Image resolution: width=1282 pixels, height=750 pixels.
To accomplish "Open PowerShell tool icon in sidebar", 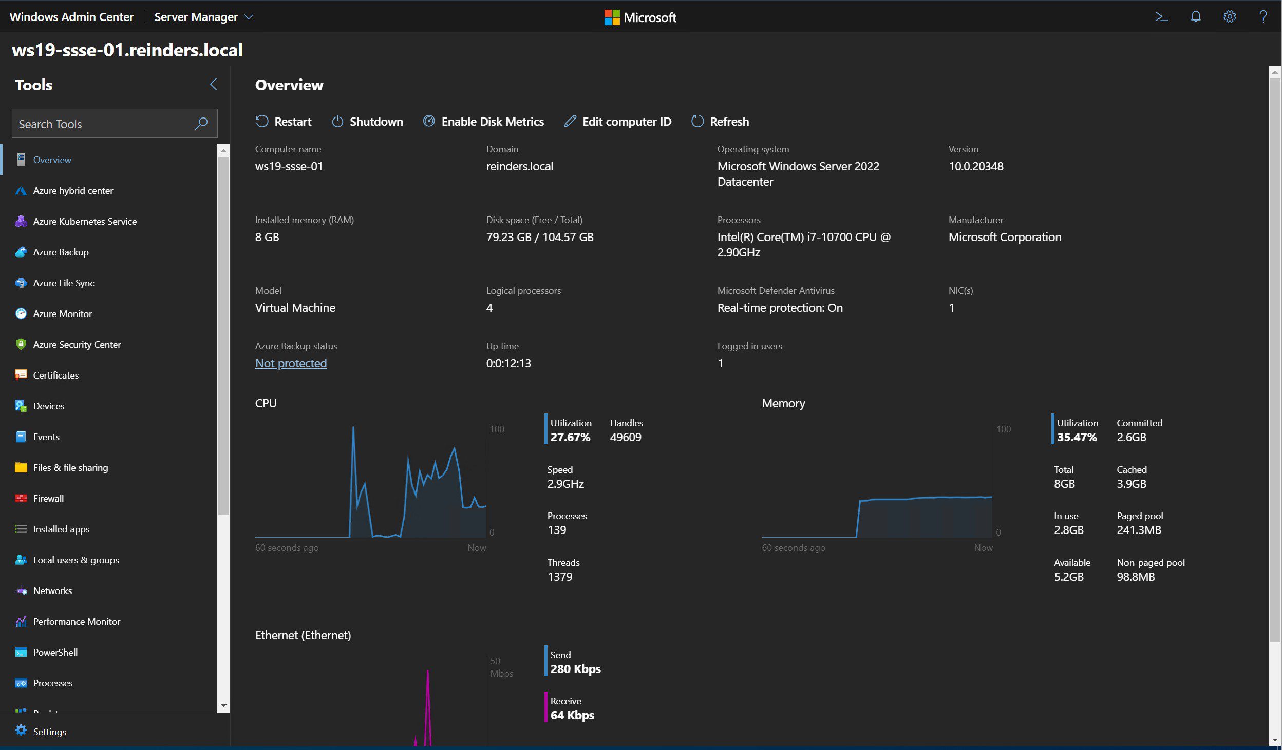I will tap(21, 652).
